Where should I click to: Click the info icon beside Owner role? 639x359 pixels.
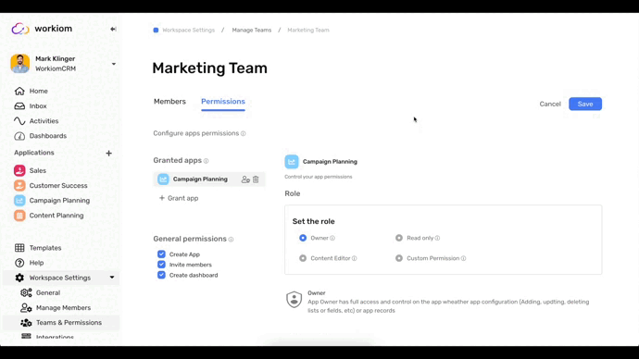pyautogui.click(x=332, y=238)
